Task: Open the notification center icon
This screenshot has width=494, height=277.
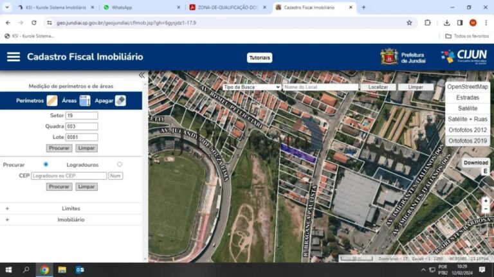Action: point(482,270)
